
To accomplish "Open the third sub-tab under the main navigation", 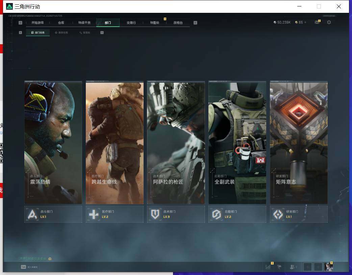I will [x=85, y=32].
